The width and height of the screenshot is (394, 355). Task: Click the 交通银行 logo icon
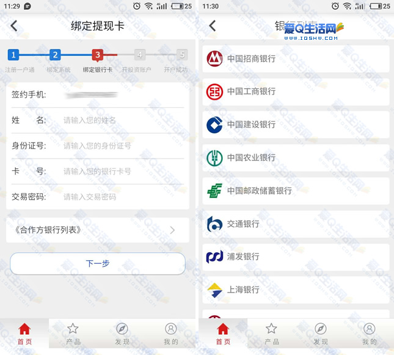[214, 224]
